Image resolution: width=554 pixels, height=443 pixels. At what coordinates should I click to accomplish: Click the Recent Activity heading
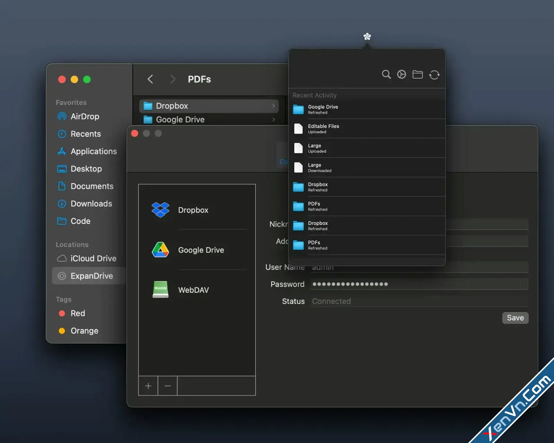(x=315, y=95)
